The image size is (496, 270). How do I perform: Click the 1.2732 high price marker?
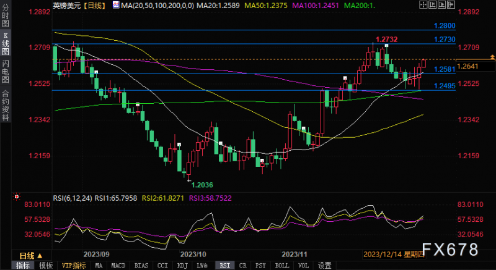pos(385,40)
